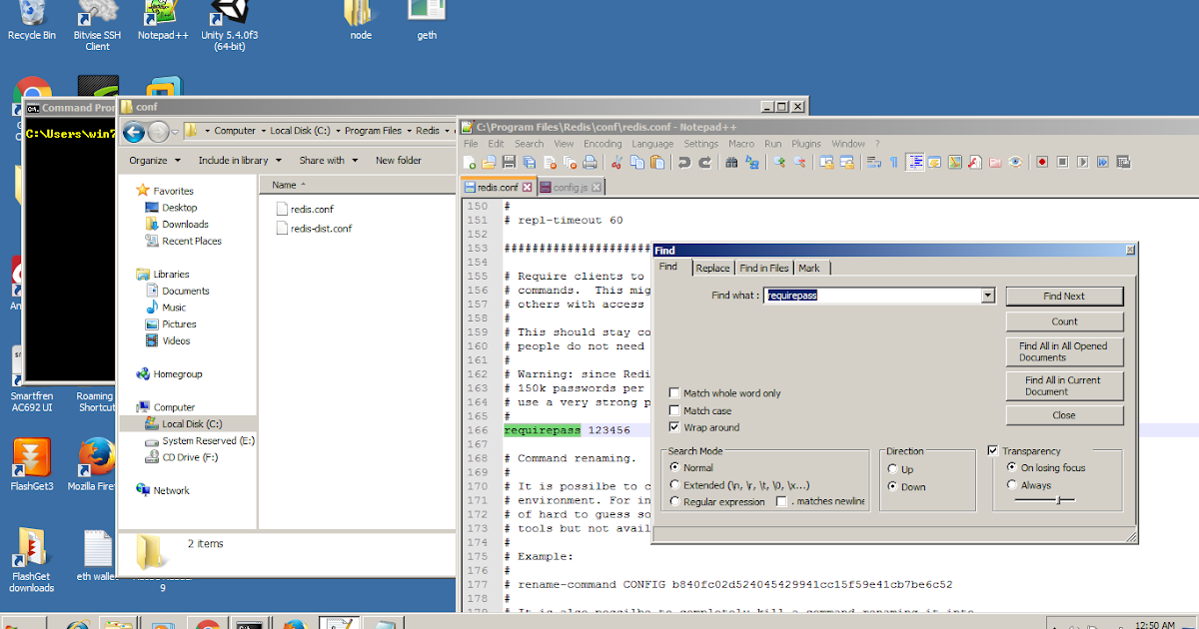This screenshot has width=1199, height=629.
Task: Click the Find Next button
Action: 1064,297
